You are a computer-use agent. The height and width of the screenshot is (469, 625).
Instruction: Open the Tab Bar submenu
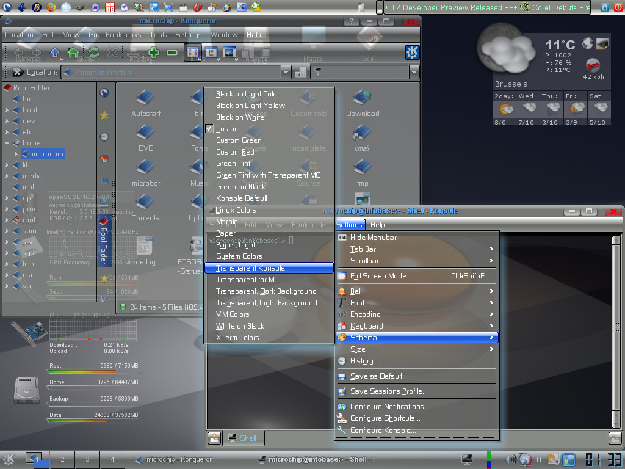416,249
